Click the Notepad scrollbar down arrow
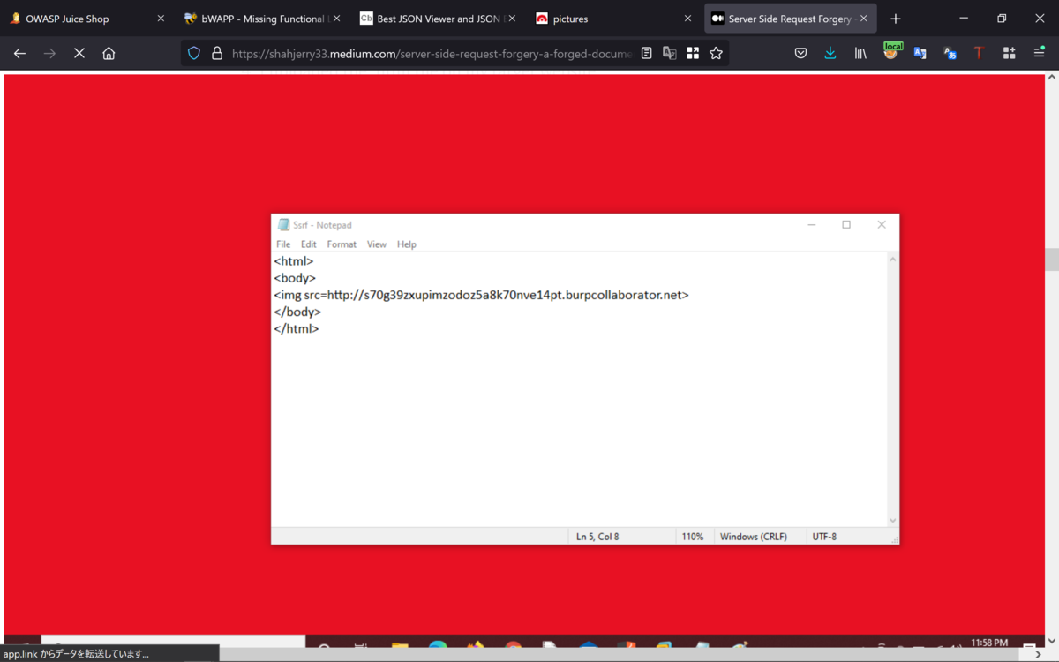1059x662 pixels. pos(892,521)
